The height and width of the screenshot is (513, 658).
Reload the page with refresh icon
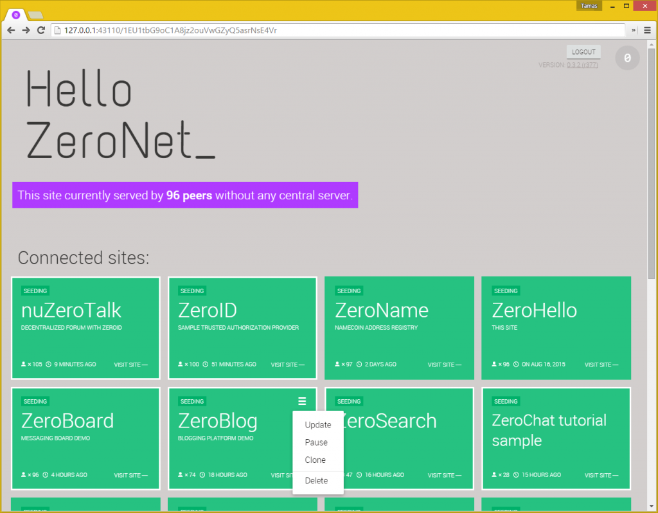(40, 30)
